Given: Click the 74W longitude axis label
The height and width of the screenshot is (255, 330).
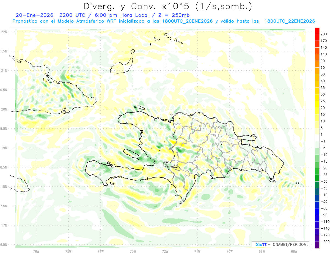Looking at the screenshot, I should 101,251.
